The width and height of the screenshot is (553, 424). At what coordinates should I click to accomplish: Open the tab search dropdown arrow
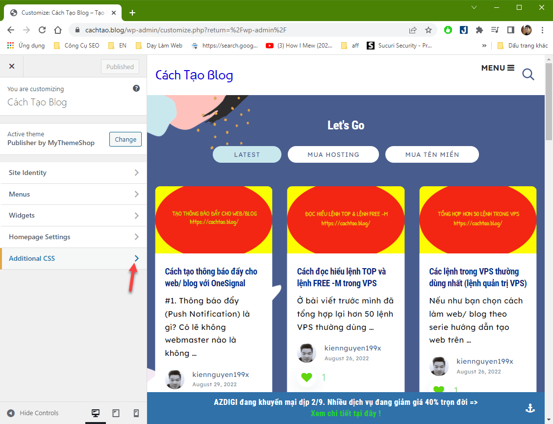(474, 7)
